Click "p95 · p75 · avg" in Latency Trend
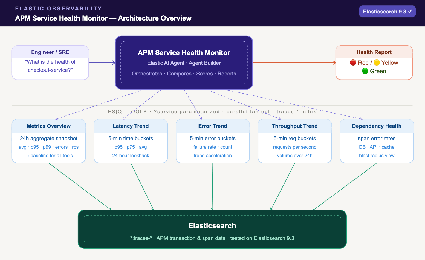This screenshot has width=425, height=260. coord(131,147)
